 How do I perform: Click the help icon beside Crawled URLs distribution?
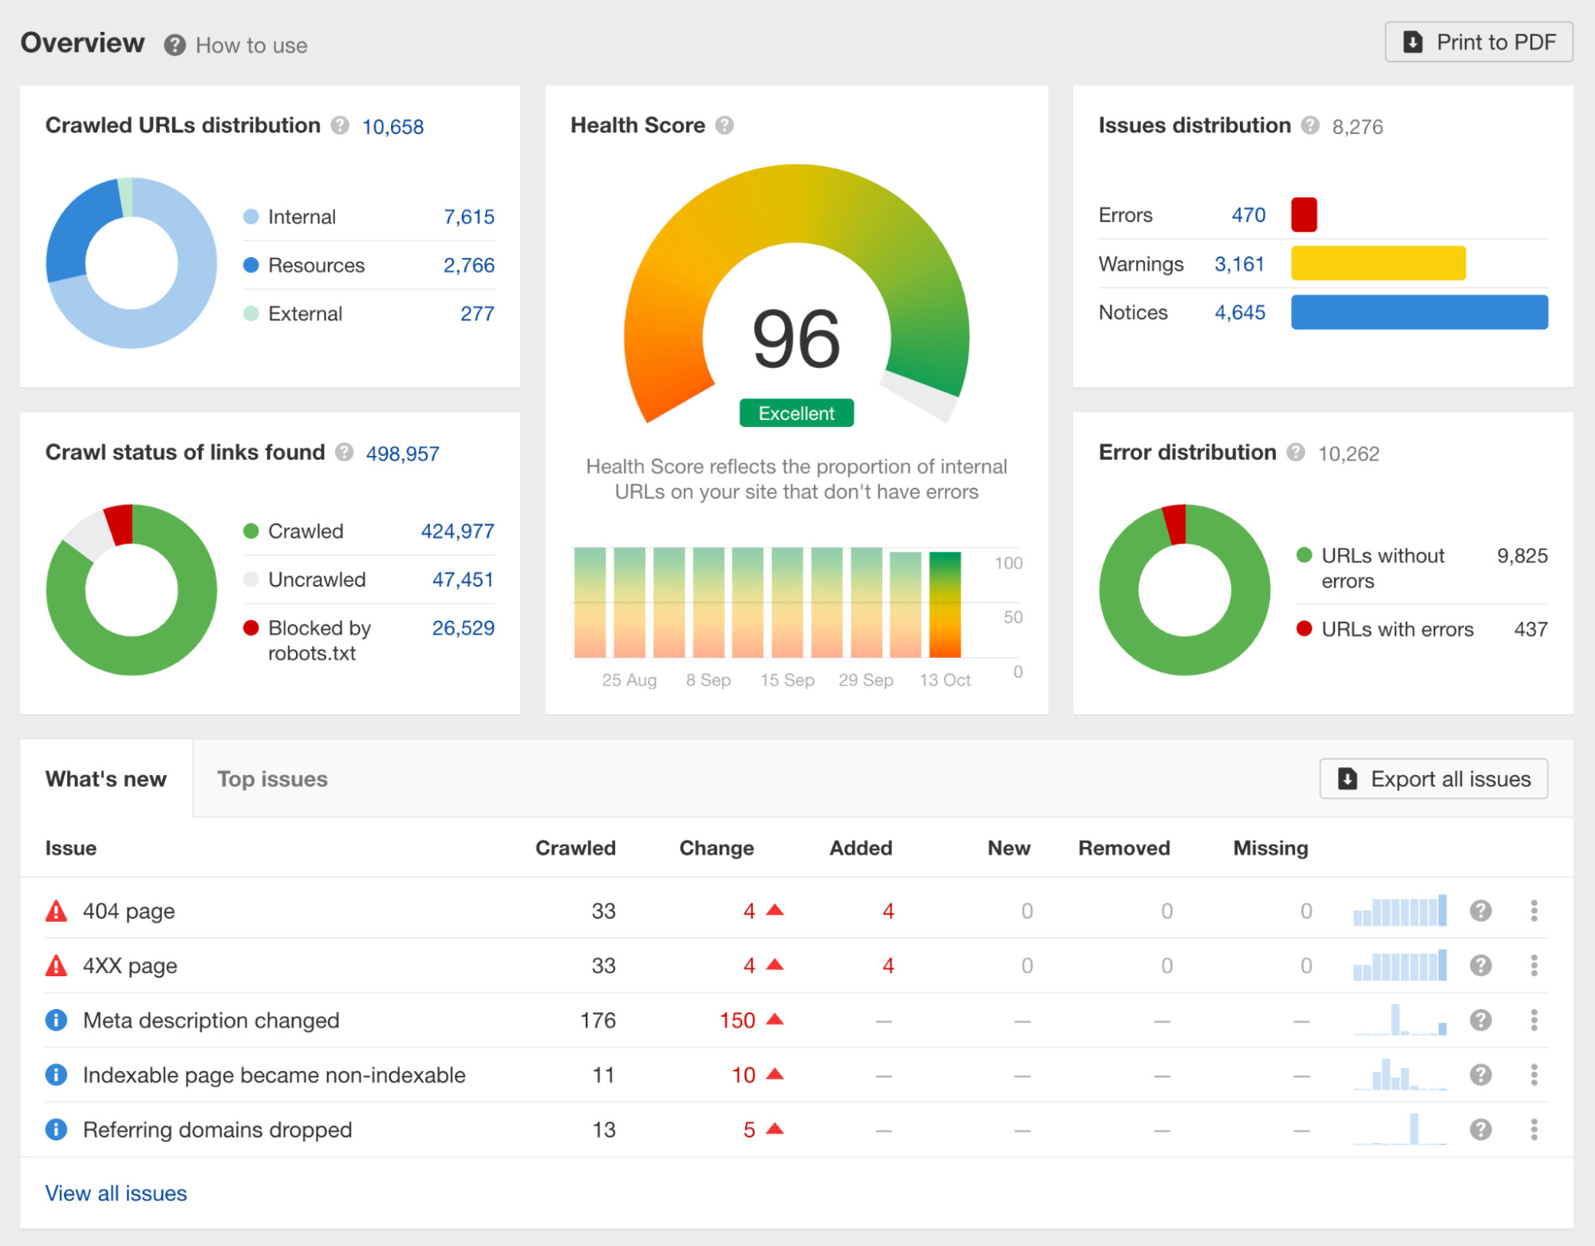(339, 125)
